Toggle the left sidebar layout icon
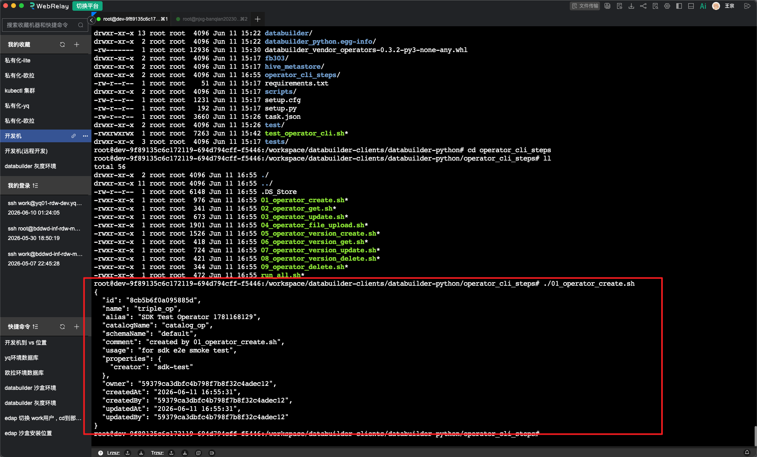 (x=679, y=6)
